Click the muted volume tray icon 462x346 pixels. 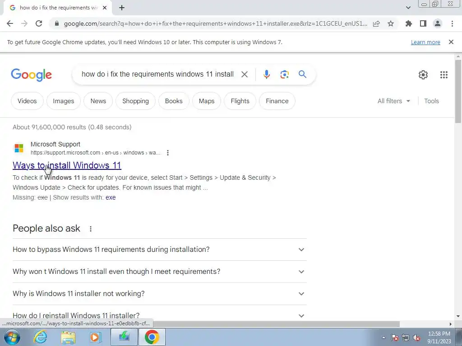click(416, 338)
